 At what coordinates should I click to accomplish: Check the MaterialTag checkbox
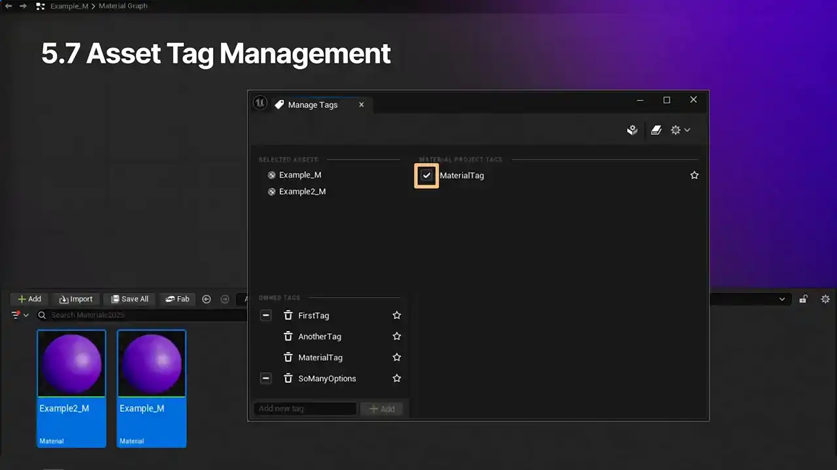(x=426, y=176)
